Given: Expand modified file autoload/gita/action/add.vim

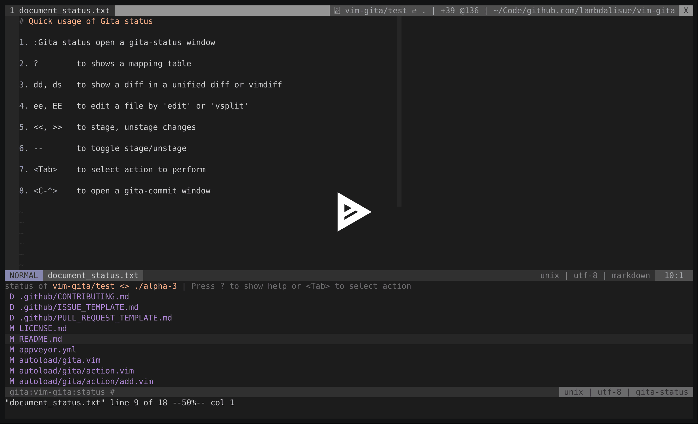Looking at the screenshot, I should click(86, 381).
